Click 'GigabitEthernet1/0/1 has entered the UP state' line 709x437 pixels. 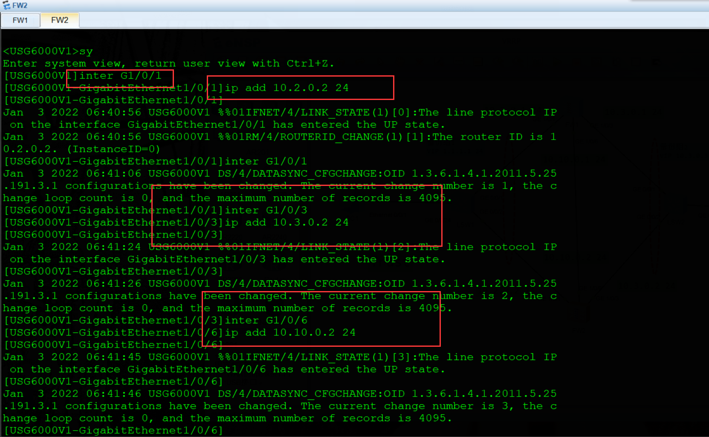click(227, 125)
